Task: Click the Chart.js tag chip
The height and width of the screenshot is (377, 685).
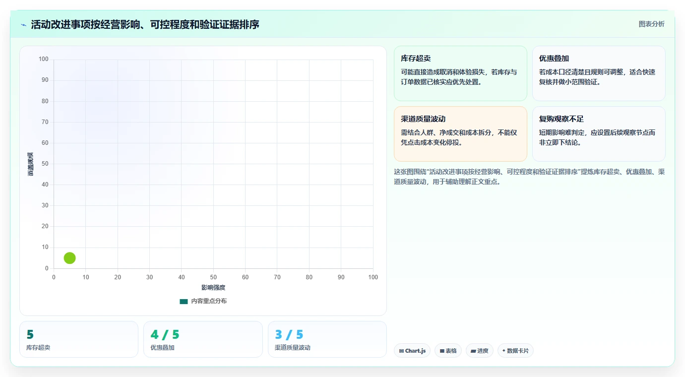Action: tap(412, 351)
